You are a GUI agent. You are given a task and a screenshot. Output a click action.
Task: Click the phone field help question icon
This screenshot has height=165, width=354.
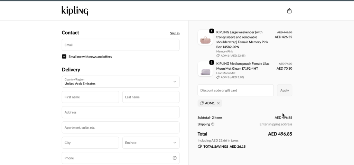click(175, 158)
